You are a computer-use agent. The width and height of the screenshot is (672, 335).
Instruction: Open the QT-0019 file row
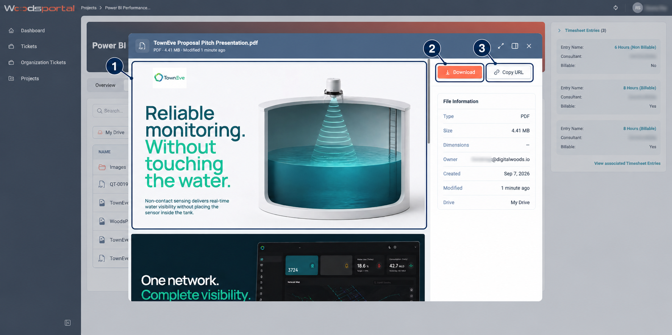click(x=111, y=184)
